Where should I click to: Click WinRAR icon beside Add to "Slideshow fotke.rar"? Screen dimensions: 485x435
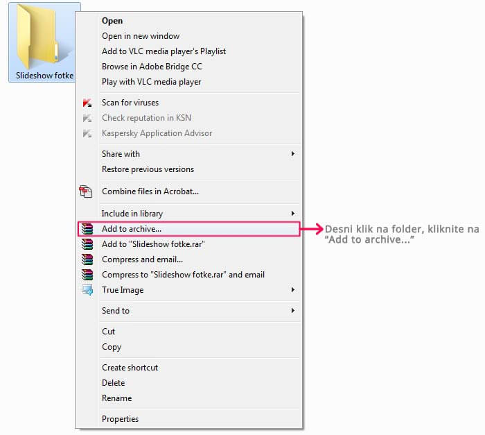point(87,244)
